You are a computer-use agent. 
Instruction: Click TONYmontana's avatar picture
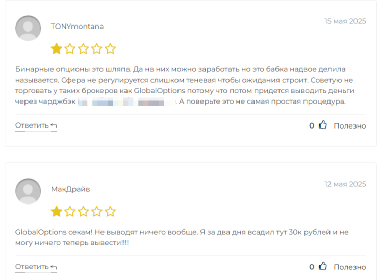[28, 28]
